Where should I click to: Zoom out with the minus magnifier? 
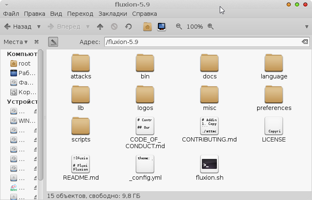pyautogui.click(x=179, y=27)
